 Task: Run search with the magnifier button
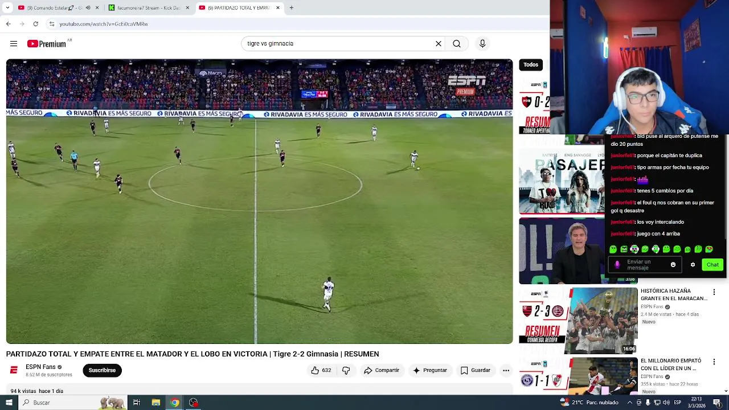click(457, 44)
